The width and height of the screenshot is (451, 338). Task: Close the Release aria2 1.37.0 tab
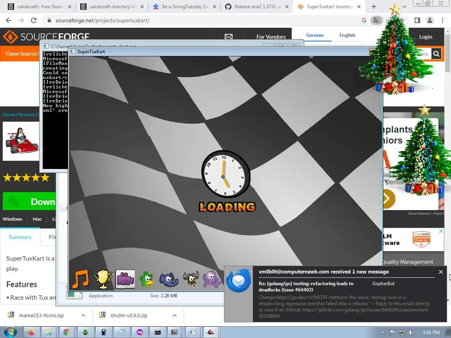(x=287, y=7)
